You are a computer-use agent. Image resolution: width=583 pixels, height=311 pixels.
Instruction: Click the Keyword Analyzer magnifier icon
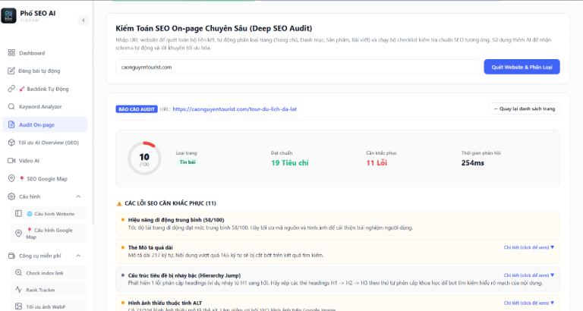[x=11, y=107]
